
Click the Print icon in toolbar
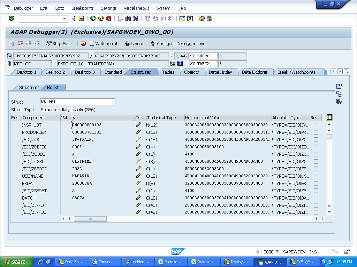point(120,18)
